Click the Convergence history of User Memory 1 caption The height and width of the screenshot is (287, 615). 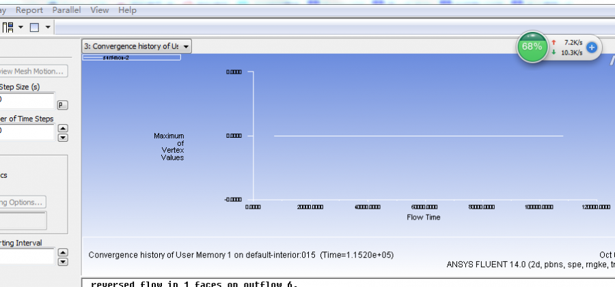coord(241,255)
